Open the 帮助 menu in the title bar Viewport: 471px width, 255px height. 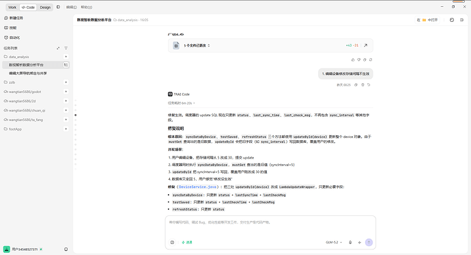point(86,8)
